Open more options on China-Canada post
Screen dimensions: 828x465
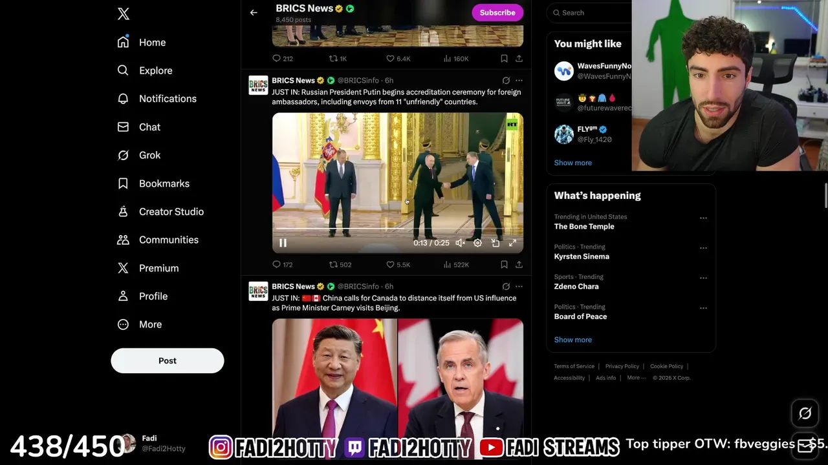519,286
